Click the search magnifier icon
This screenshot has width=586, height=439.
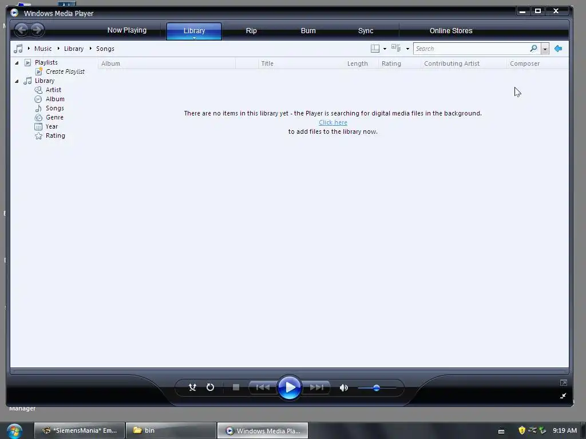pos(534,49)
